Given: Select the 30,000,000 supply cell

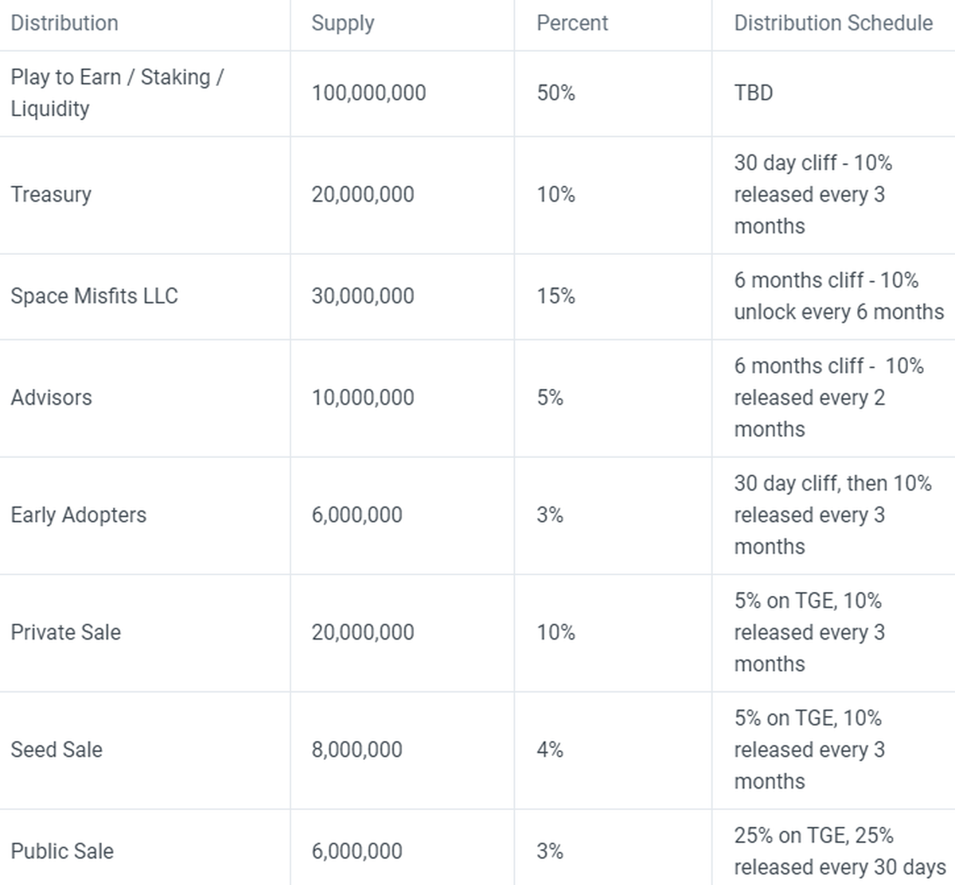Looking at the screenshot, I should 362,296.
